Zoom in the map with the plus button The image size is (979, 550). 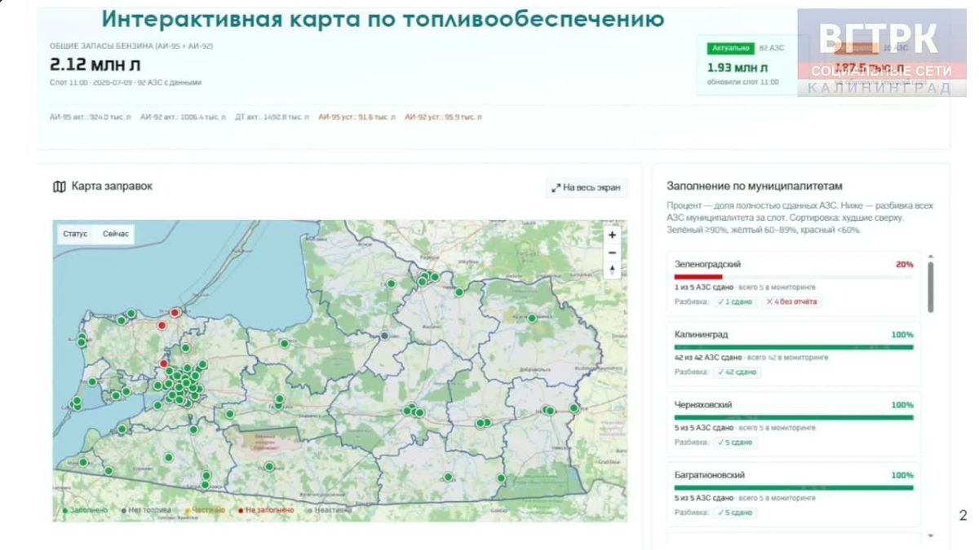[x=613, y=235]
